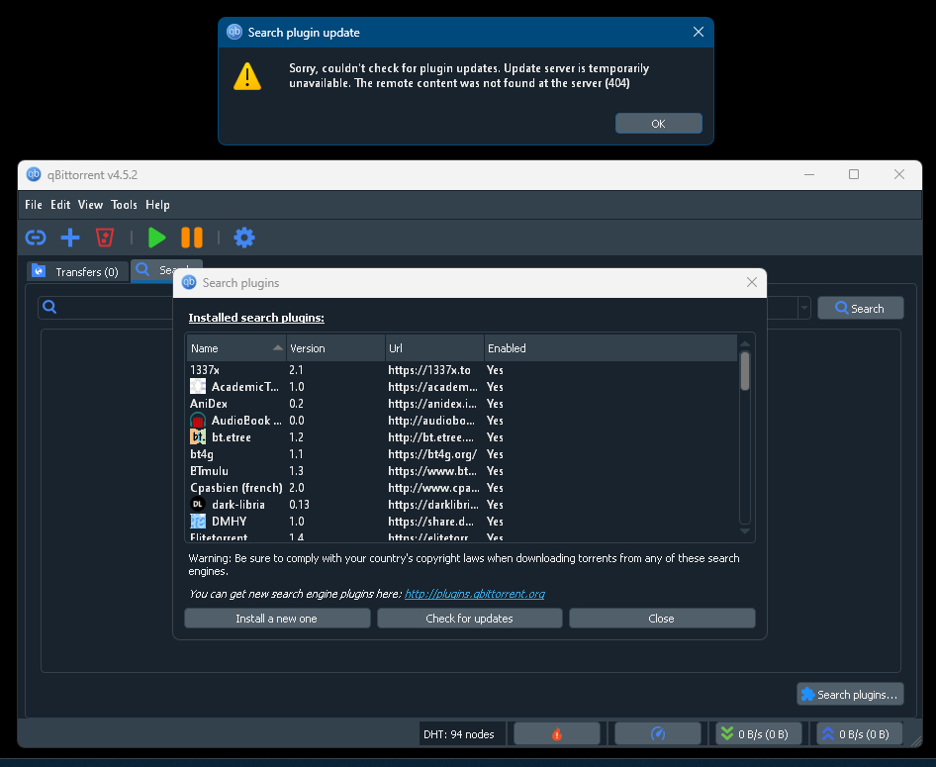Sort by the Version column header
Image resolution: width=936 pixels, height=767 pixels.
[335, 348]
